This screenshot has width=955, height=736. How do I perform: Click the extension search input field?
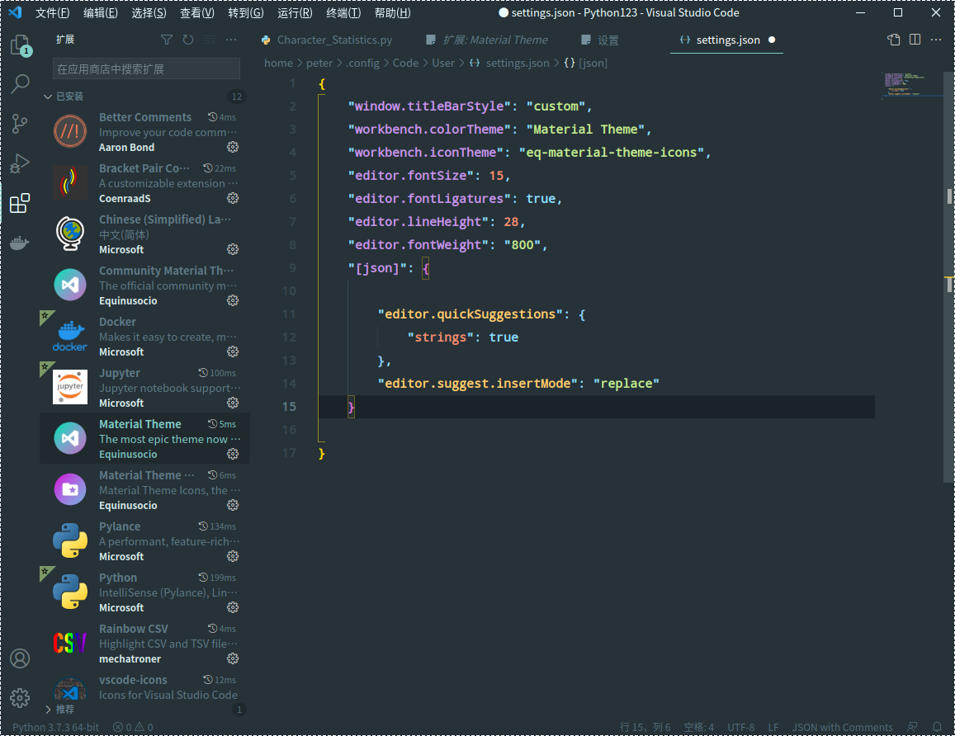146,68
